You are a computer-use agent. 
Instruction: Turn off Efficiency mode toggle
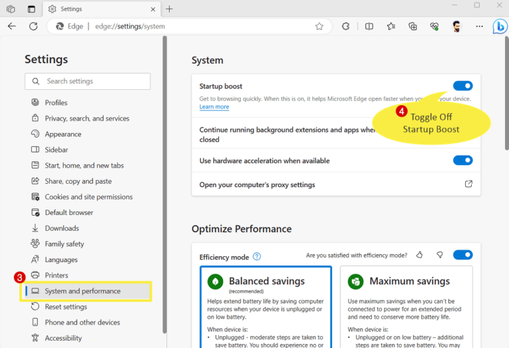point(463,255)
